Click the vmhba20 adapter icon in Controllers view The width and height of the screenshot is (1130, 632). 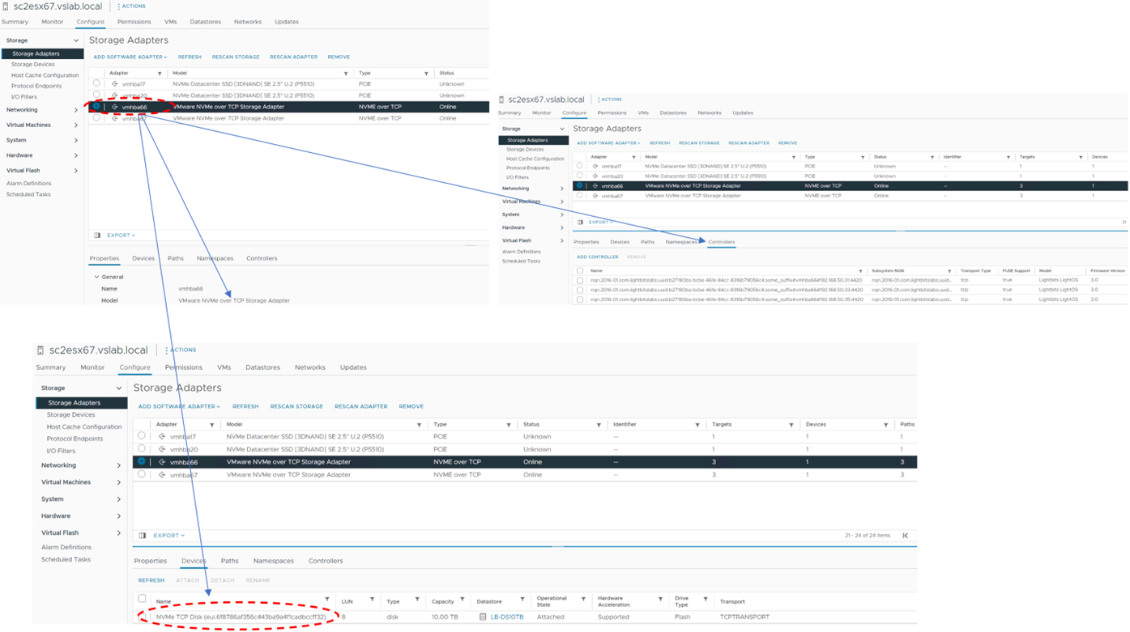(595, 176)
